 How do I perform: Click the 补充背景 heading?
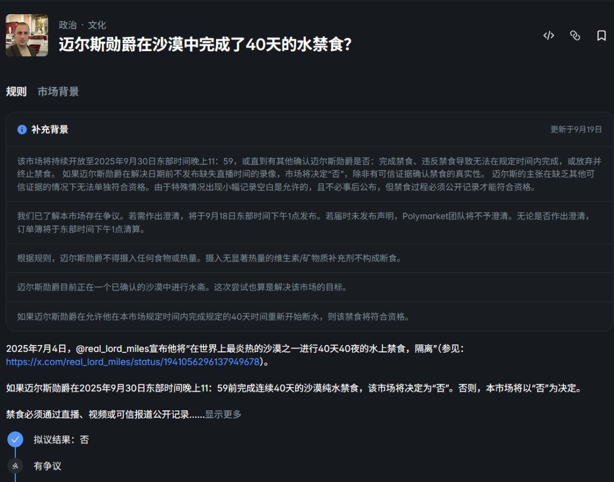(49, 129)
